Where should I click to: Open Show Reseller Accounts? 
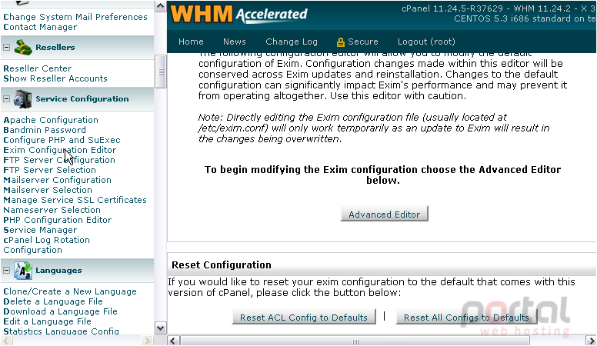click(55, 78)
